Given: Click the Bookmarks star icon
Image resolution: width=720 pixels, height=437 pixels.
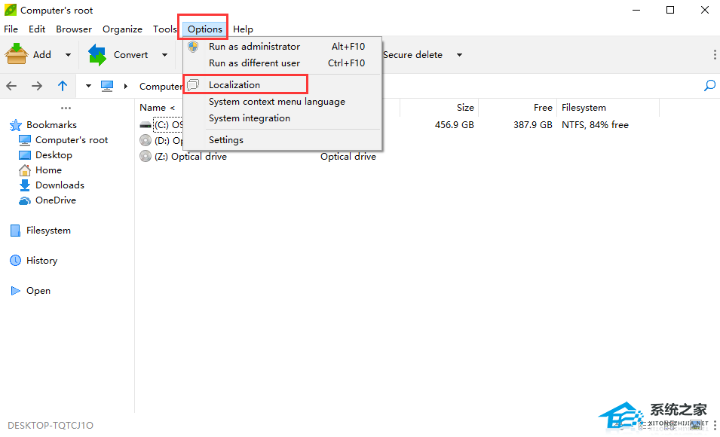Looking at the screenshot, I should [x=16, y=125].
